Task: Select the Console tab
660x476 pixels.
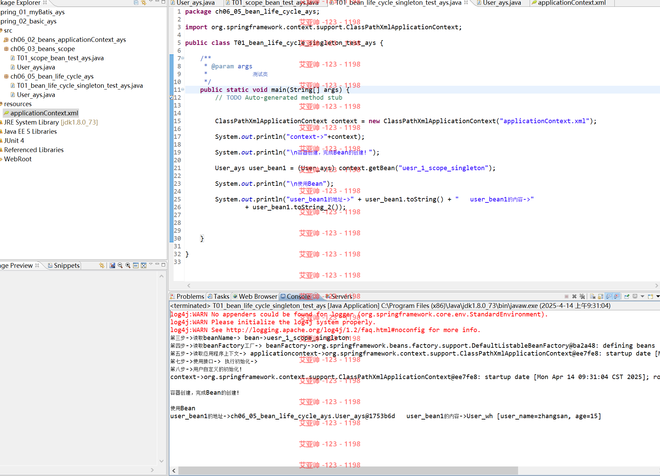Action: coord(295,296)
